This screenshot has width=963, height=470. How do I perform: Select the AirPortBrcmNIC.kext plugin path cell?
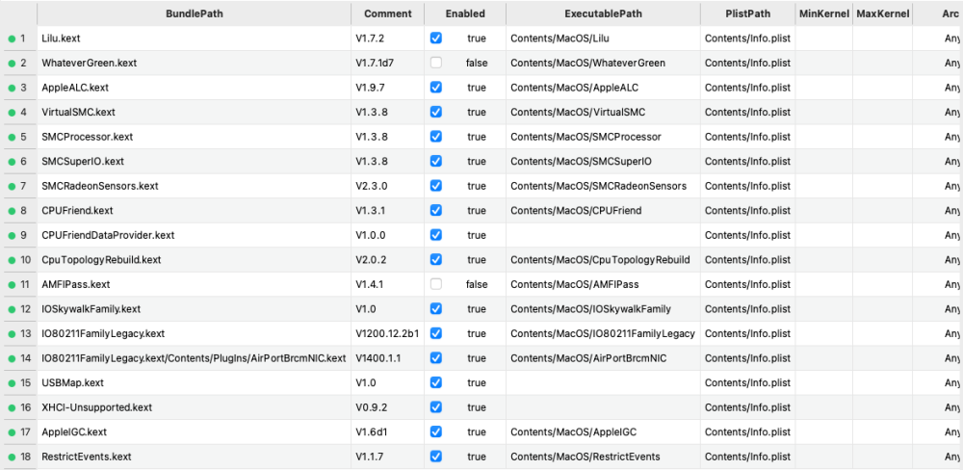coord(195,357)
